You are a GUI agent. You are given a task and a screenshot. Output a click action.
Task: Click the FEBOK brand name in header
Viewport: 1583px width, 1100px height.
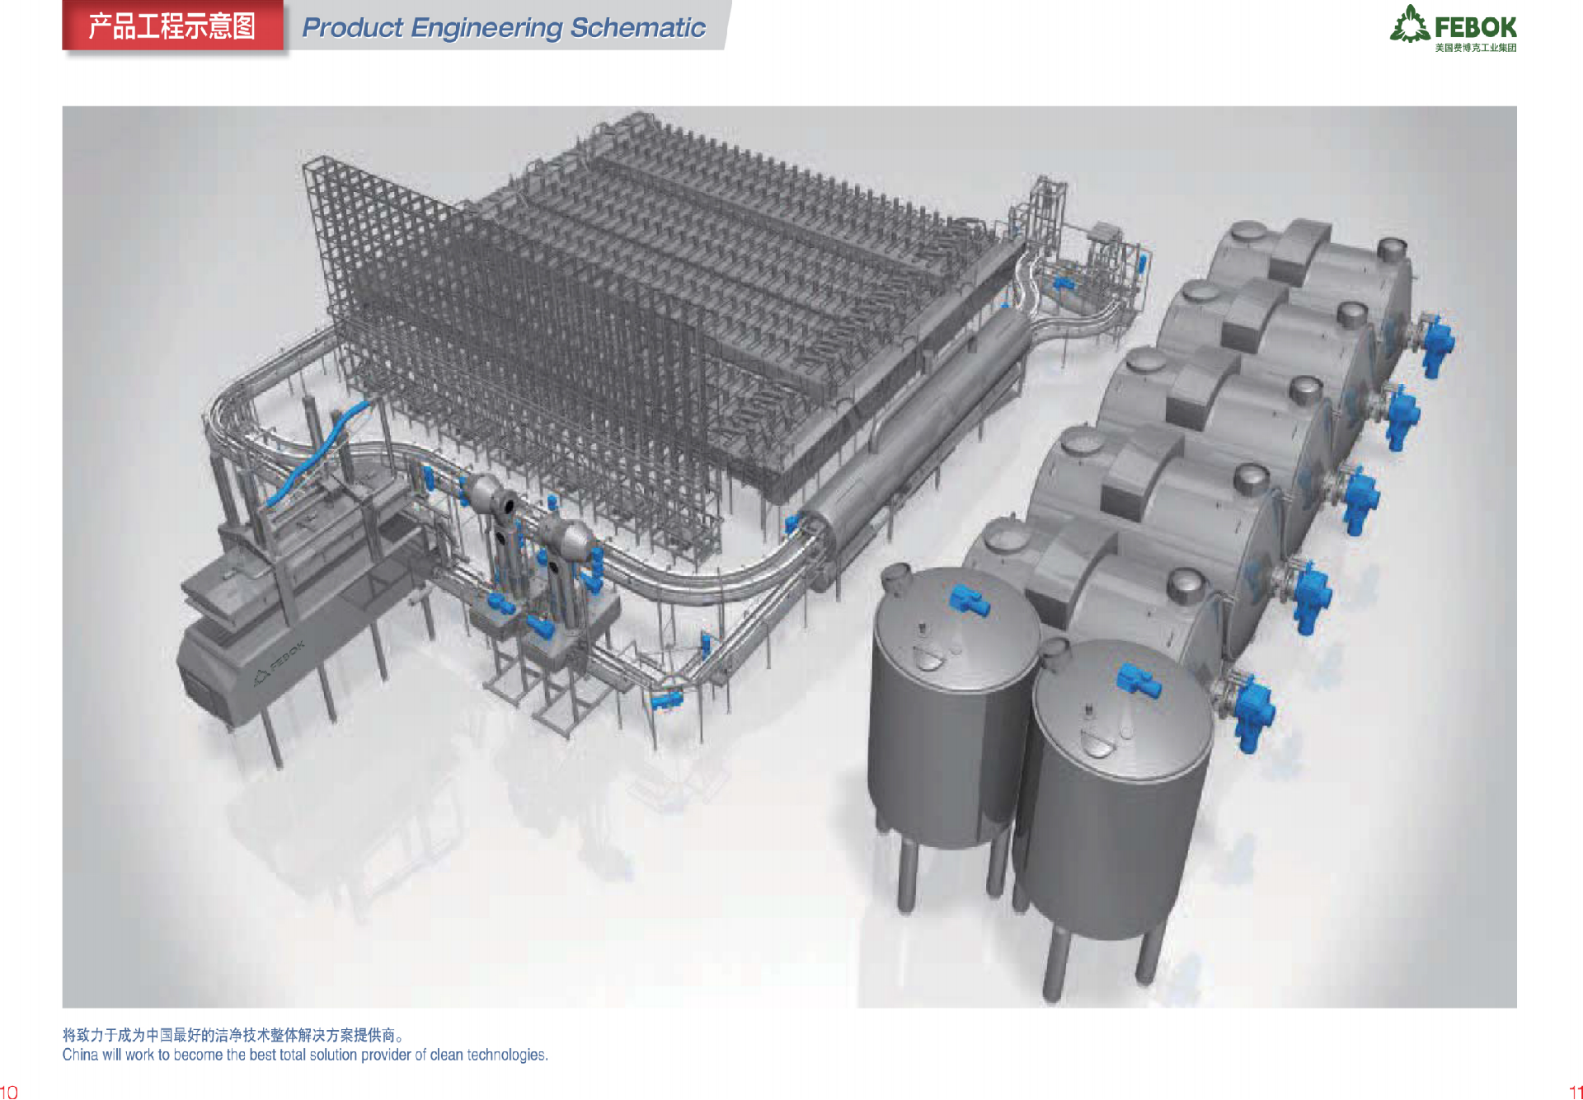coord(1475,26)
